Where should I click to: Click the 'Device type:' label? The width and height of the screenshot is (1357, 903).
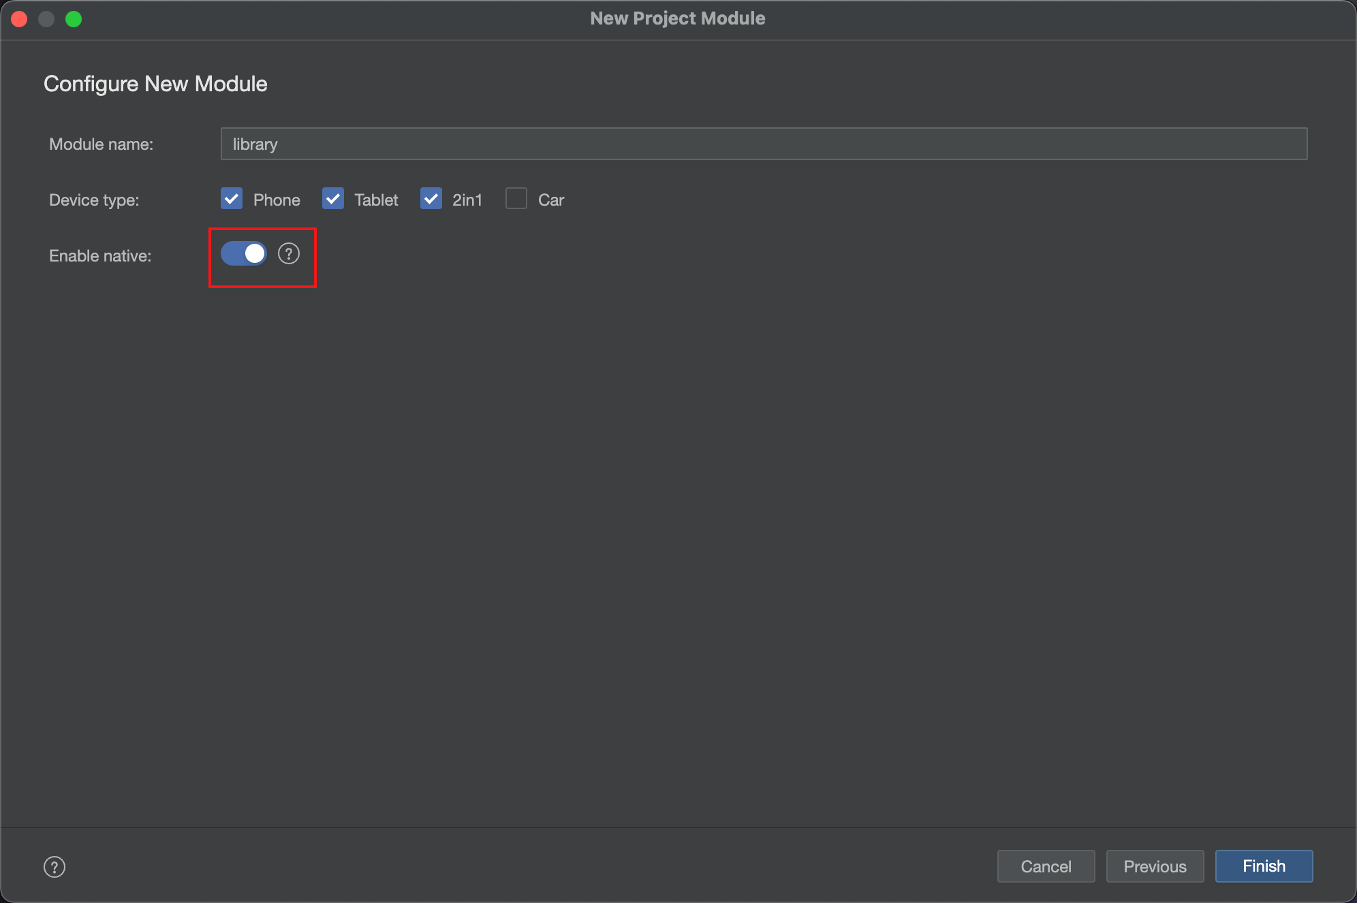click(94, 200)
